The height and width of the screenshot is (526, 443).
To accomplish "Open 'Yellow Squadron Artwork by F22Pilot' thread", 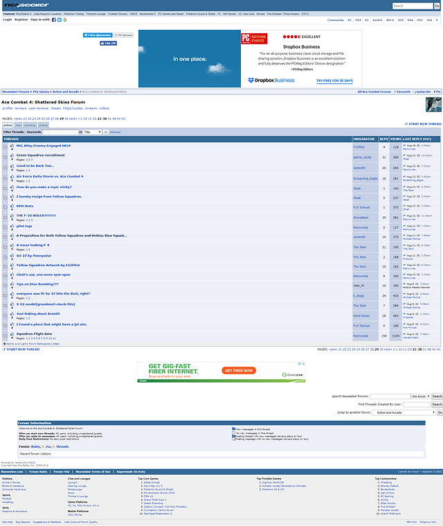I will pos(48,265).
